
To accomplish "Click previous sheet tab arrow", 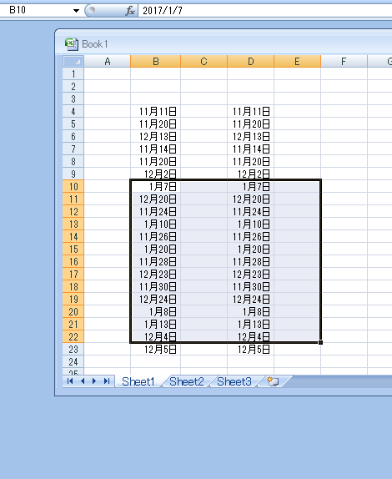I will pyautogui.click(x=83, y=381).
